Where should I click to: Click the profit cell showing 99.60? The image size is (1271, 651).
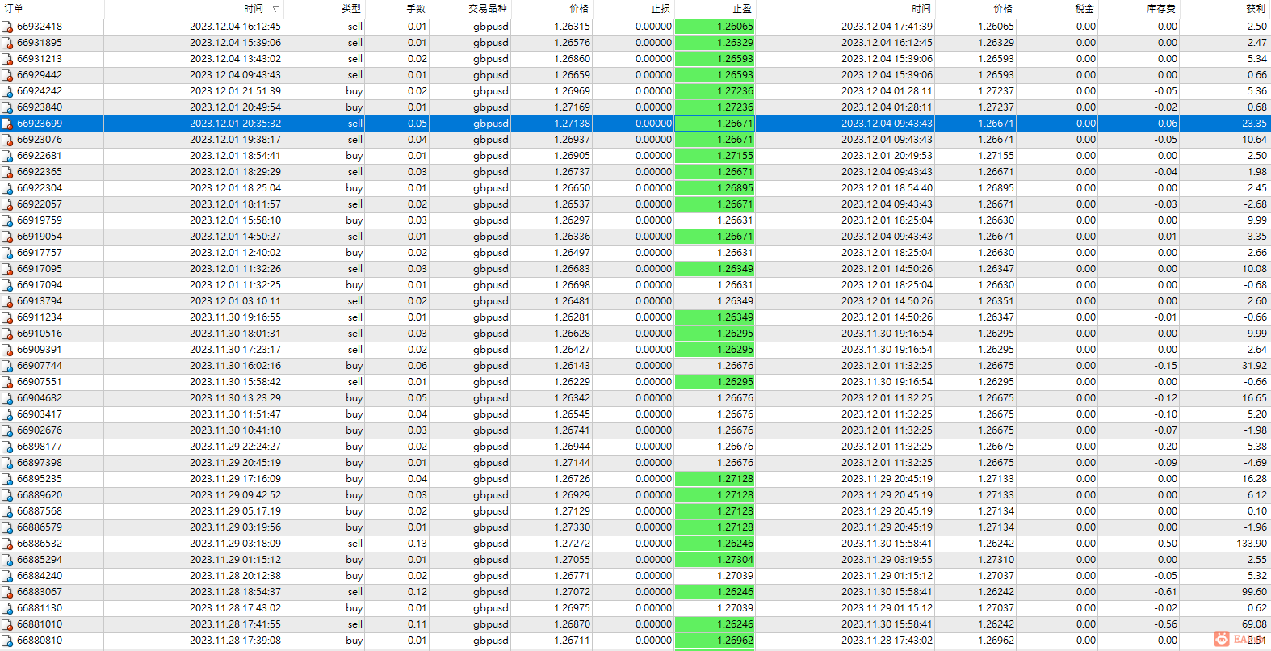[1254, 592]
